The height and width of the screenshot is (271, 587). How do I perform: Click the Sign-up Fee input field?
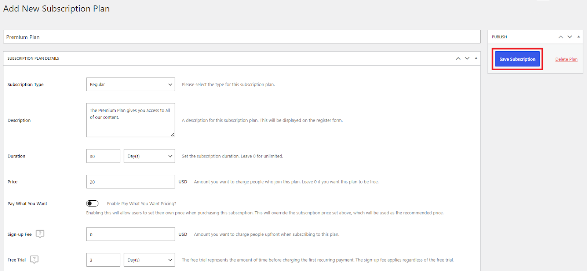coord(131,234)
